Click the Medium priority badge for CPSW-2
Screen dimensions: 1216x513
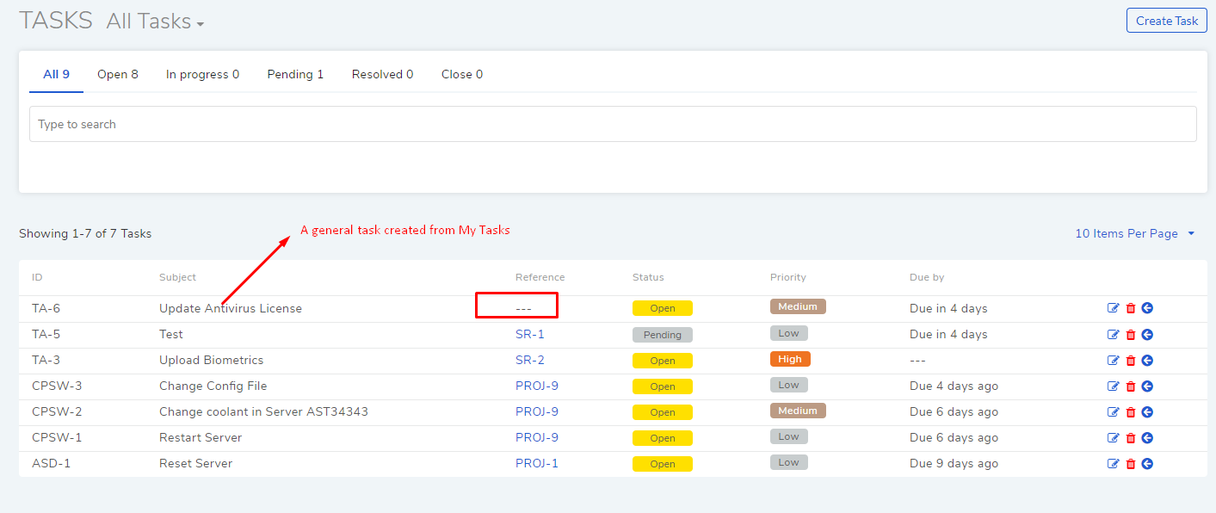tap(798, 411)
